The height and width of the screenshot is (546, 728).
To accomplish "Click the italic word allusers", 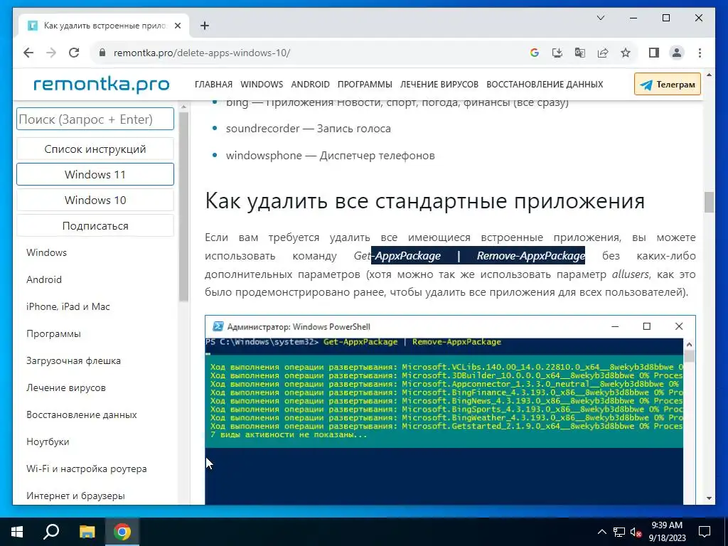I will click(630, 274).
